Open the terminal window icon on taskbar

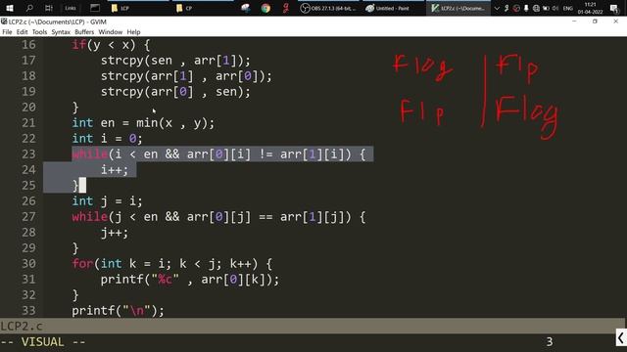pos(95,8)
